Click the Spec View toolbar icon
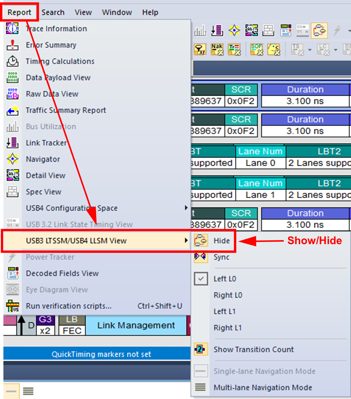 tap(269, 30)
